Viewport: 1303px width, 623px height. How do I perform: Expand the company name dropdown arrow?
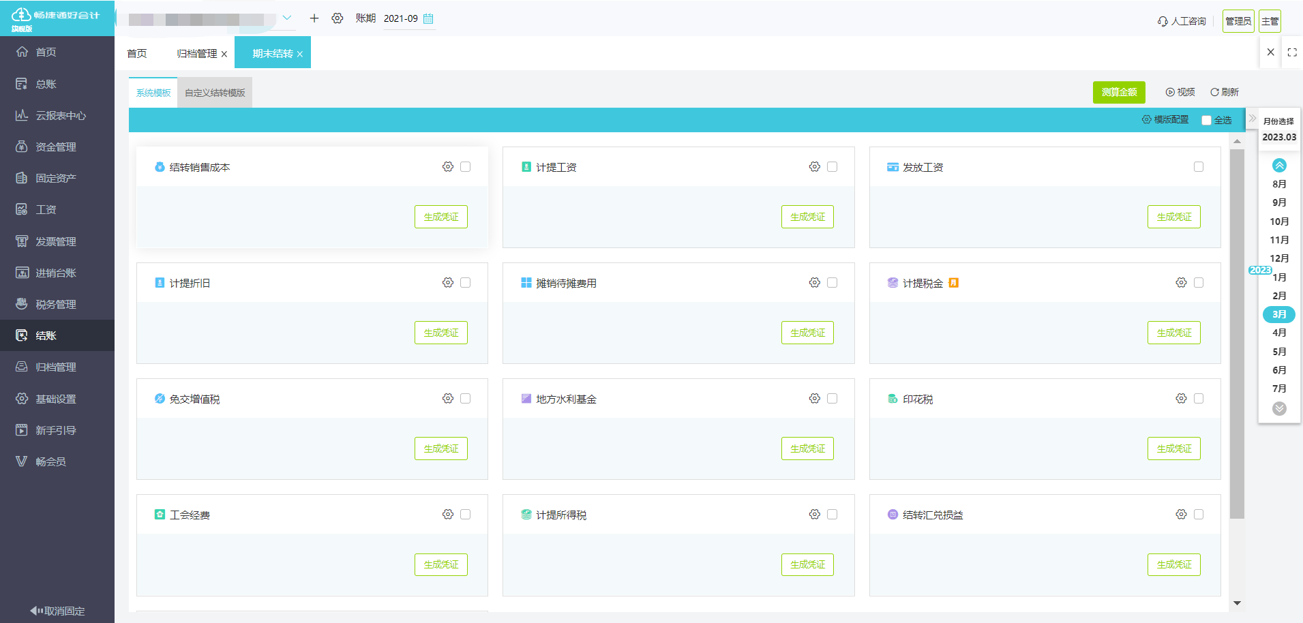(287, 18)
